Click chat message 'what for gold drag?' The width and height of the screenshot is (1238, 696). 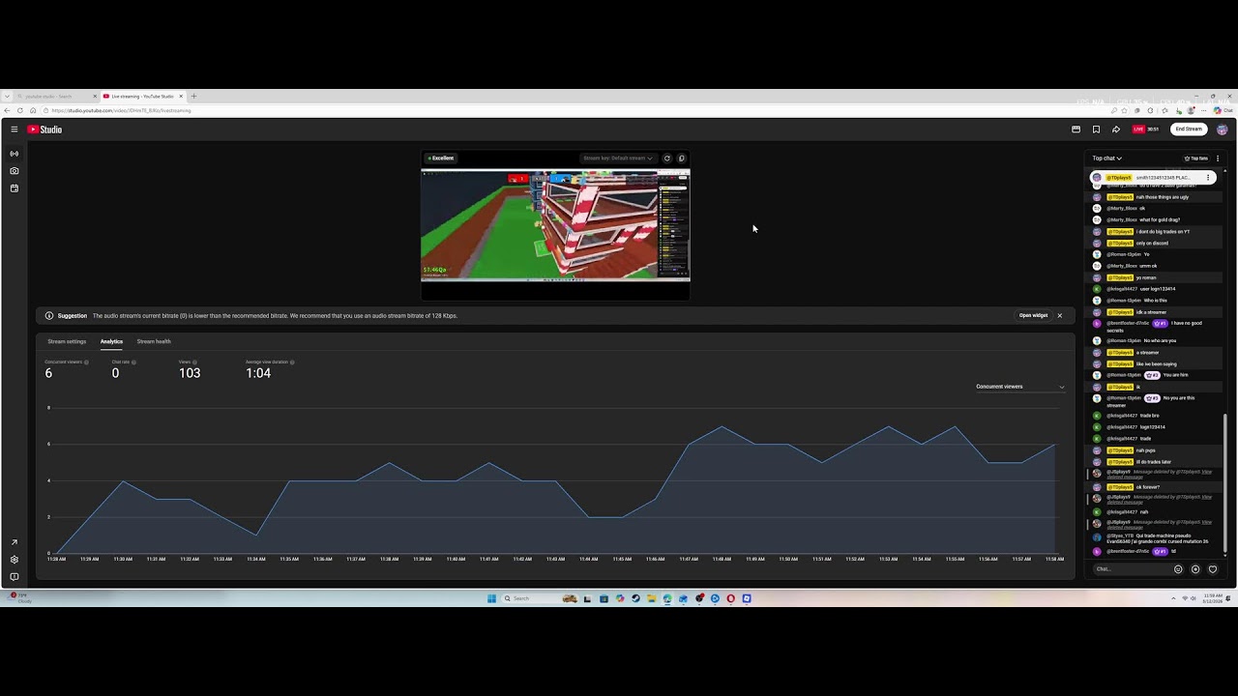click(1160, 220)
